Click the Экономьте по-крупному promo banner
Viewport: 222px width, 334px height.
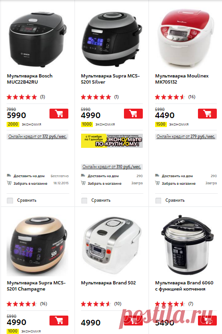click(112, 141)
